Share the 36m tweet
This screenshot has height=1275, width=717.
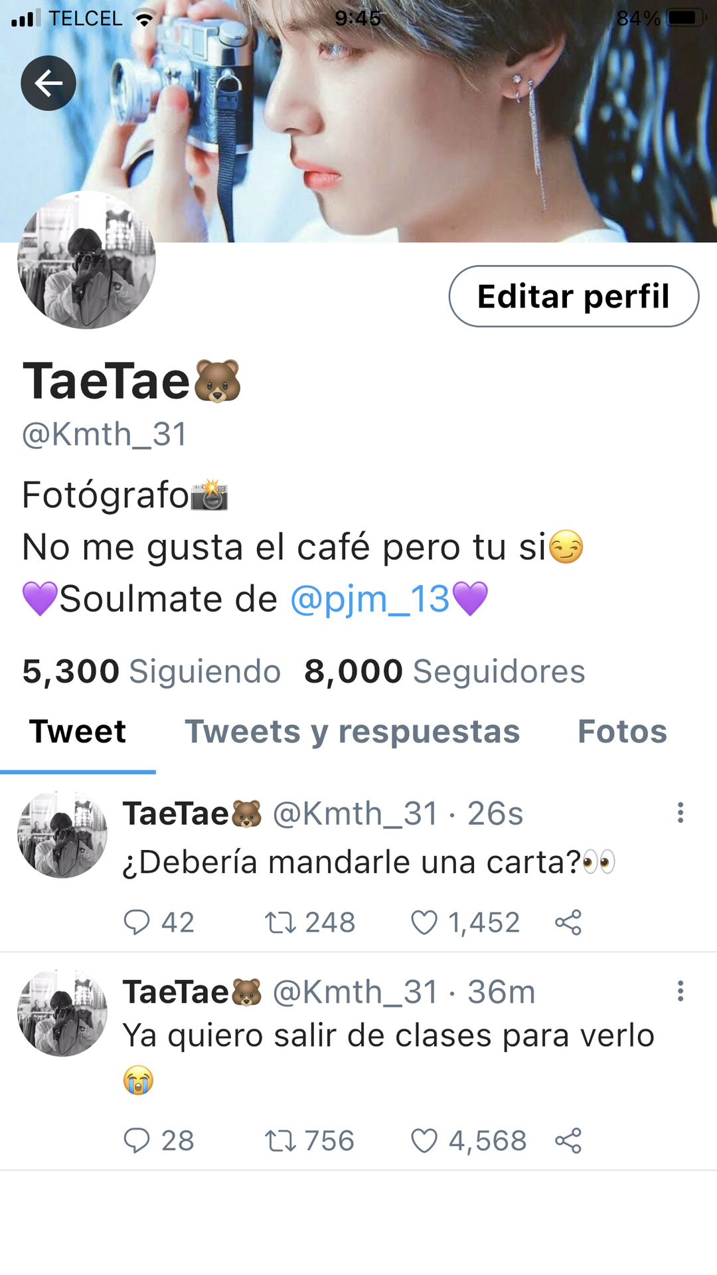(568, 1141)
